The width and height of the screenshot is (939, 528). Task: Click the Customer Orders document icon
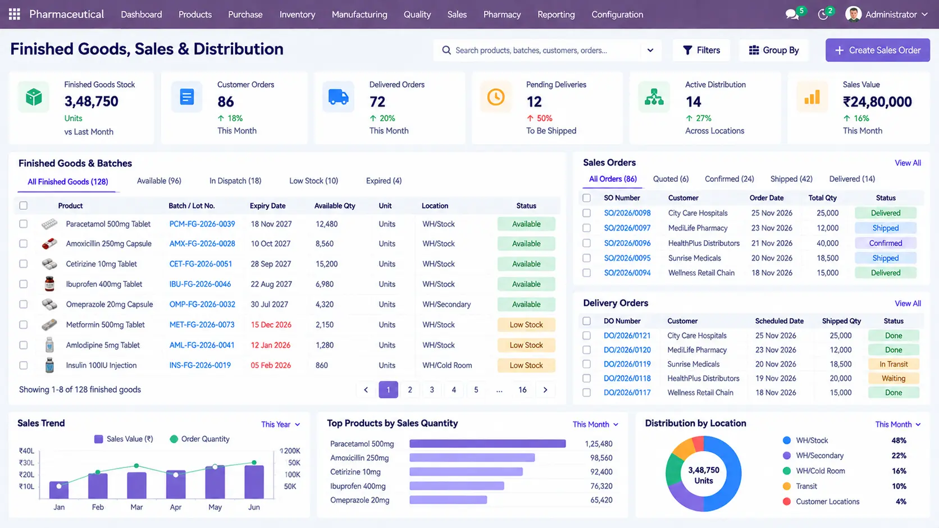tap(187, 97)
